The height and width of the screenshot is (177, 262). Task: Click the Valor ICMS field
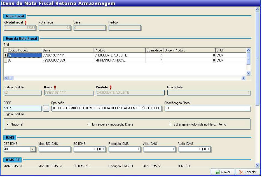195,149
